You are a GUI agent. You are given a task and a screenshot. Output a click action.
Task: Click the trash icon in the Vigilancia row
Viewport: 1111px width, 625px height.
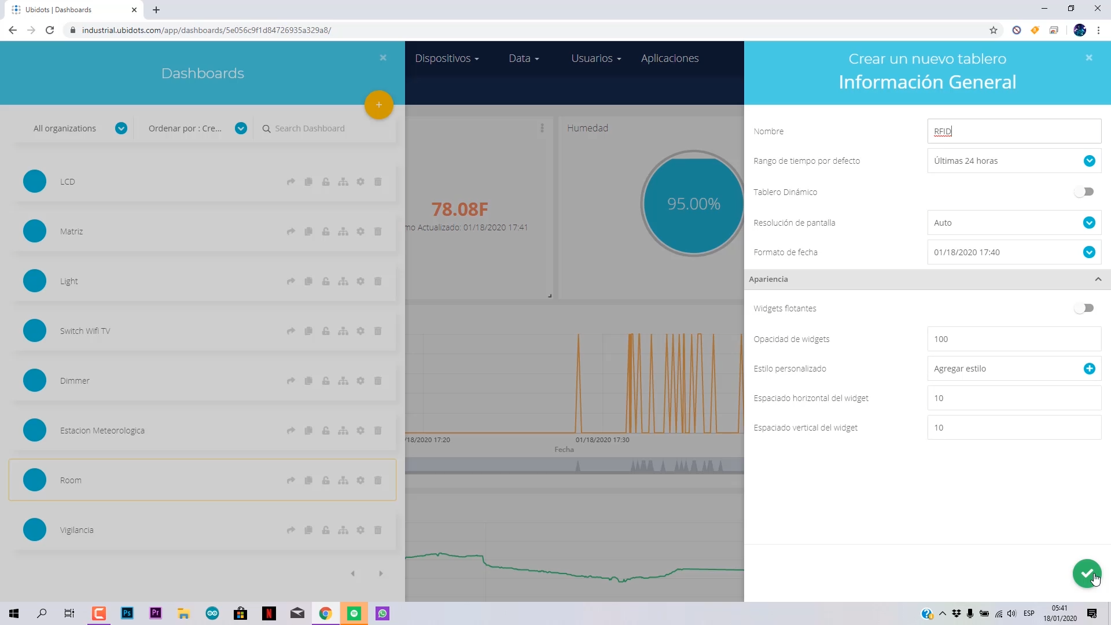378,530
